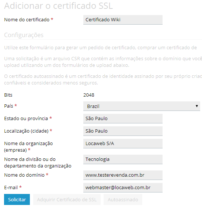Click the Localização (cidade) label

(26, 131)
